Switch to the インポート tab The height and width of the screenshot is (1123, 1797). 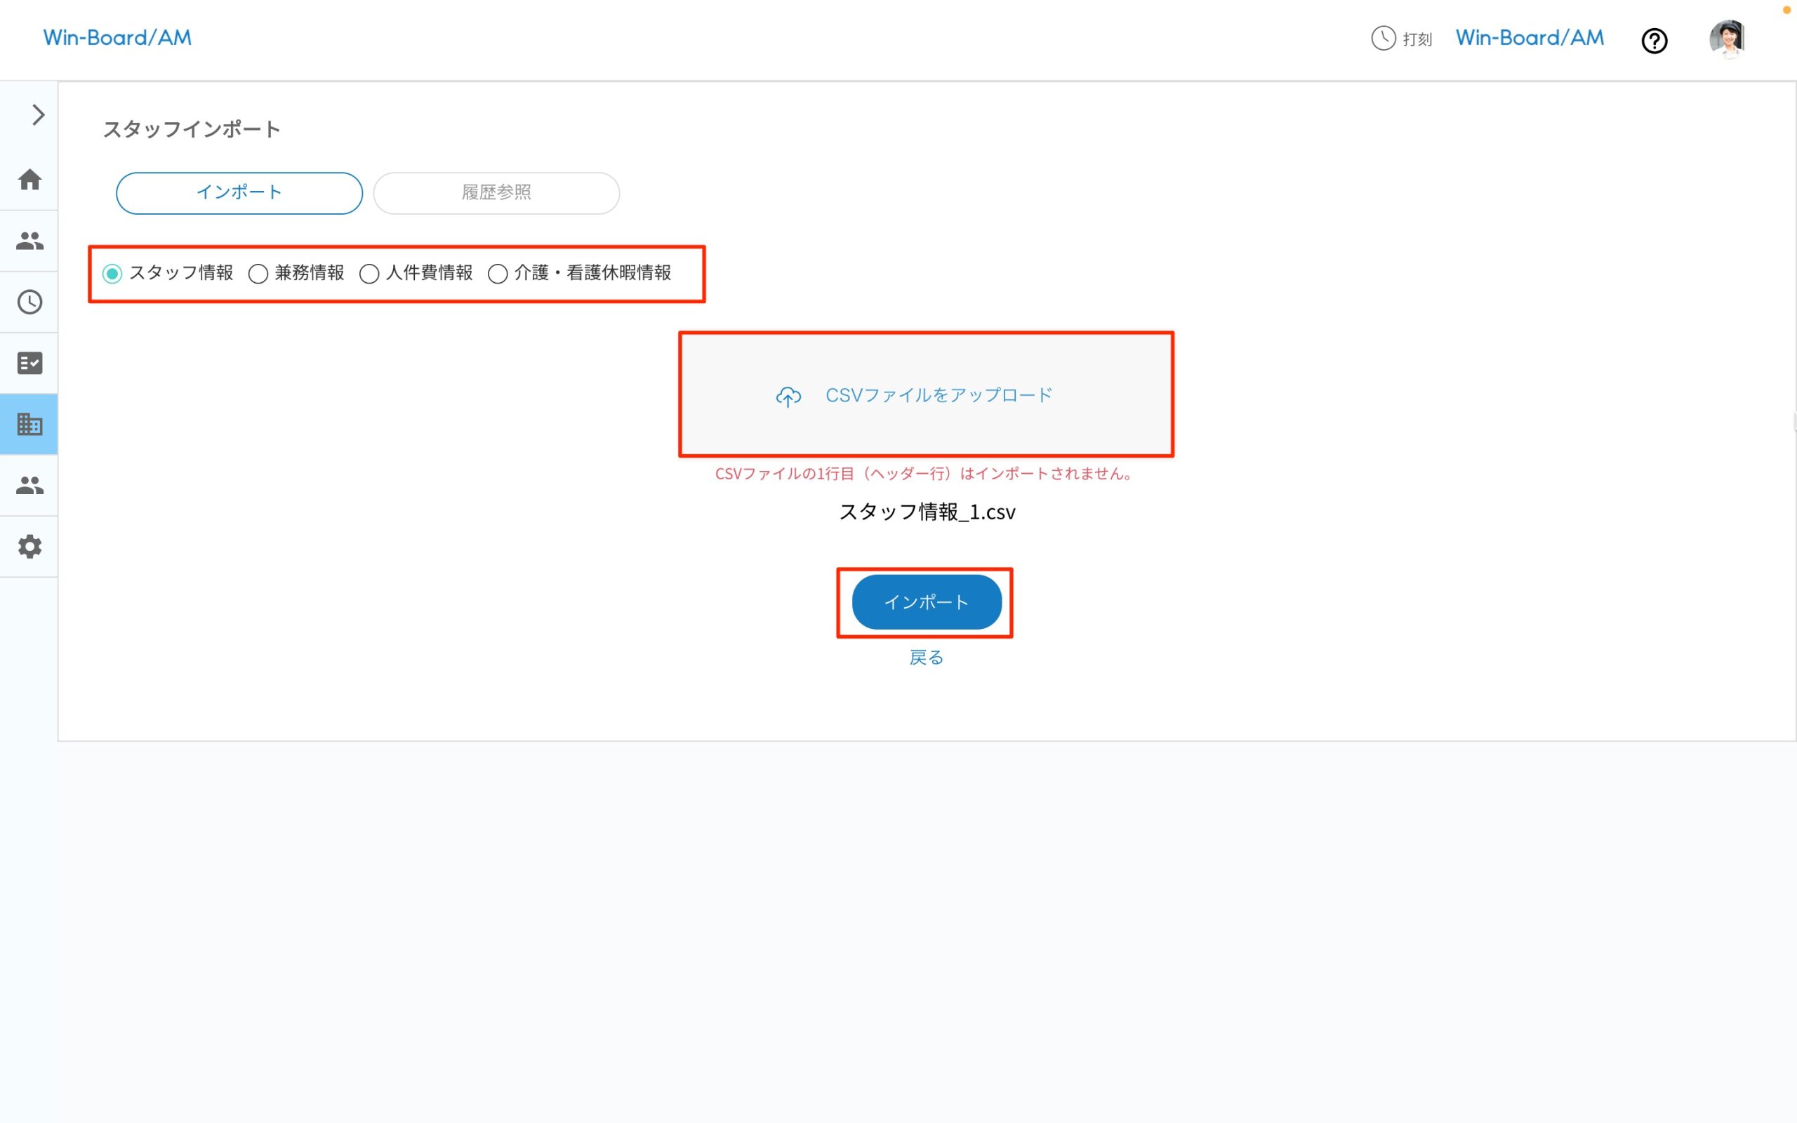(239, 192)
